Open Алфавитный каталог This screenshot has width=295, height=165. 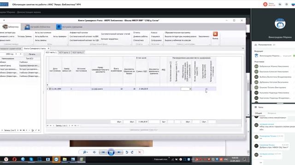pos(79,33)
